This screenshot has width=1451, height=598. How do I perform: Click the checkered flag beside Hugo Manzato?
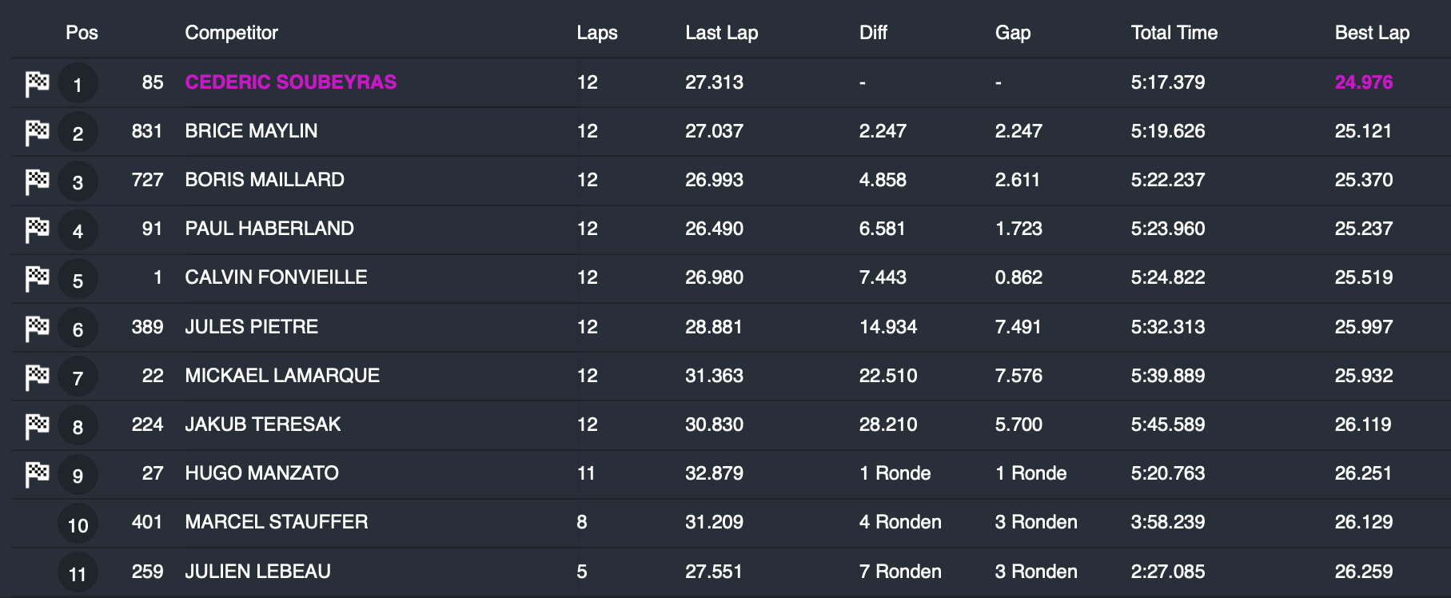[x=37, y=474]
